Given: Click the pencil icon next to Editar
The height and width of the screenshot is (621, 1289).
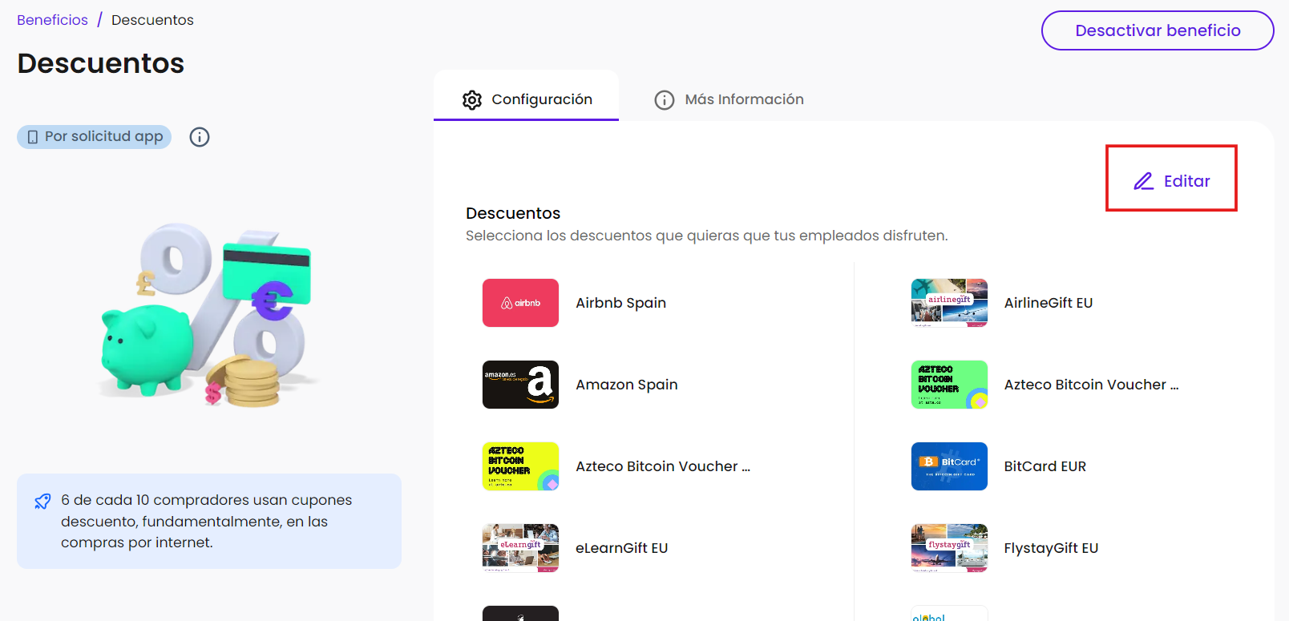Looking at the screenshot, I should coord(1143,181).
